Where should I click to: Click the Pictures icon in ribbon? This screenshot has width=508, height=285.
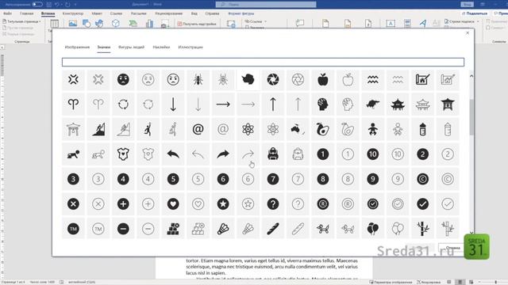click(x=73, y=23)
